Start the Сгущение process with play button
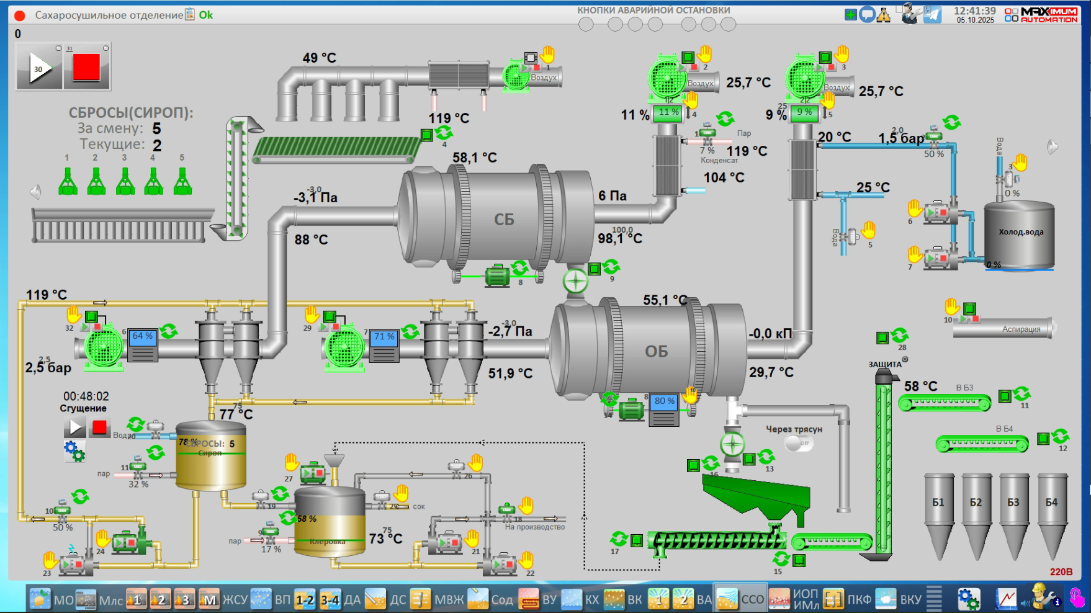The image size is (1091, 613). click(75, 427)
